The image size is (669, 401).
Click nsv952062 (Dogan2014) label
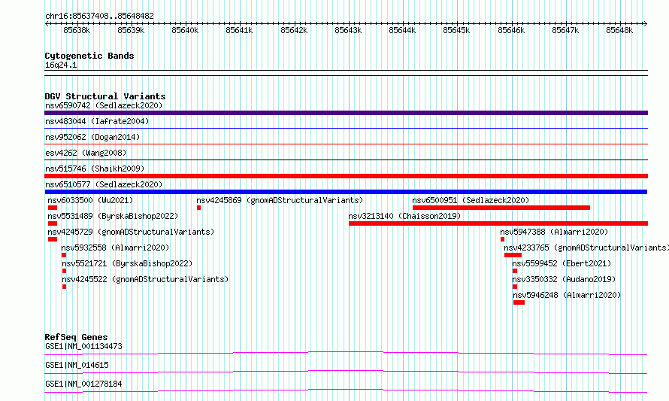[x=92, y=137]
